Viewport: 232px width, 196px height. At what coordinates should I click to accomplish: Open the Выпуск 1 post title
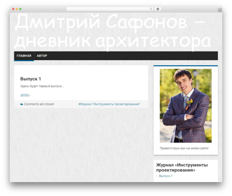click(x=31, y=79)
